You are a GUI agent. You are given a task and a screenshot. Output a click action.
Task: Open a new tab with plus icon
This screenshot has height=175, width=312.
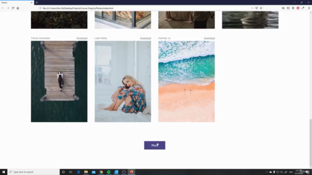(37, 2)
